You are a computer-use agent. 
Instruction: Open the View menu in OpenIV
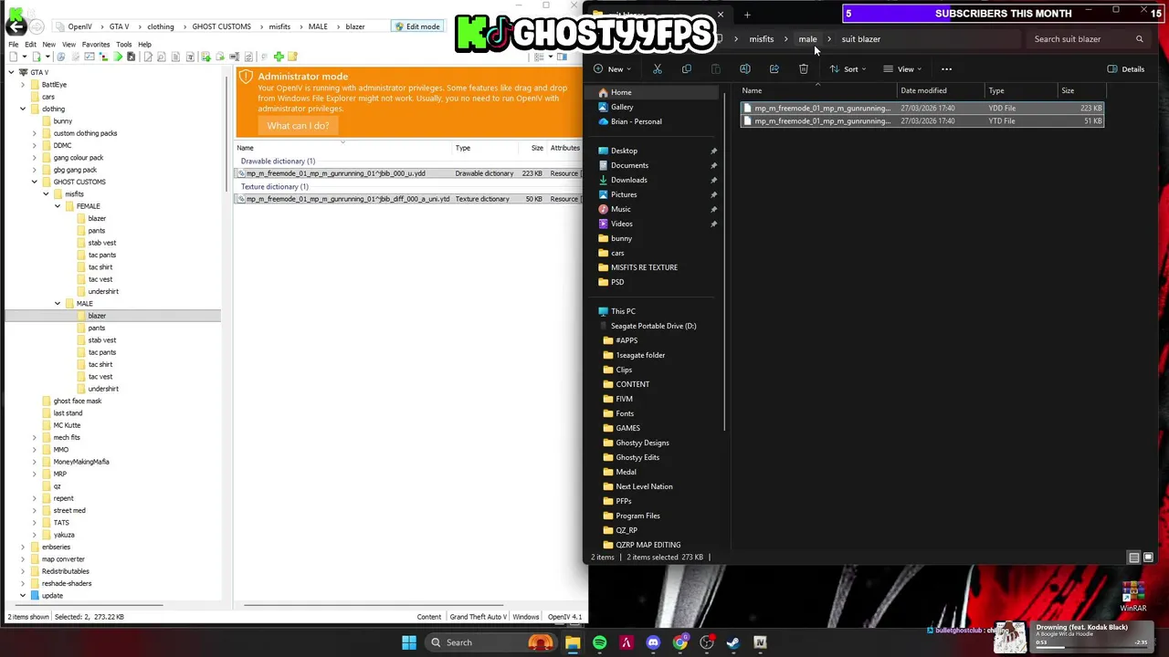[68, 44]
